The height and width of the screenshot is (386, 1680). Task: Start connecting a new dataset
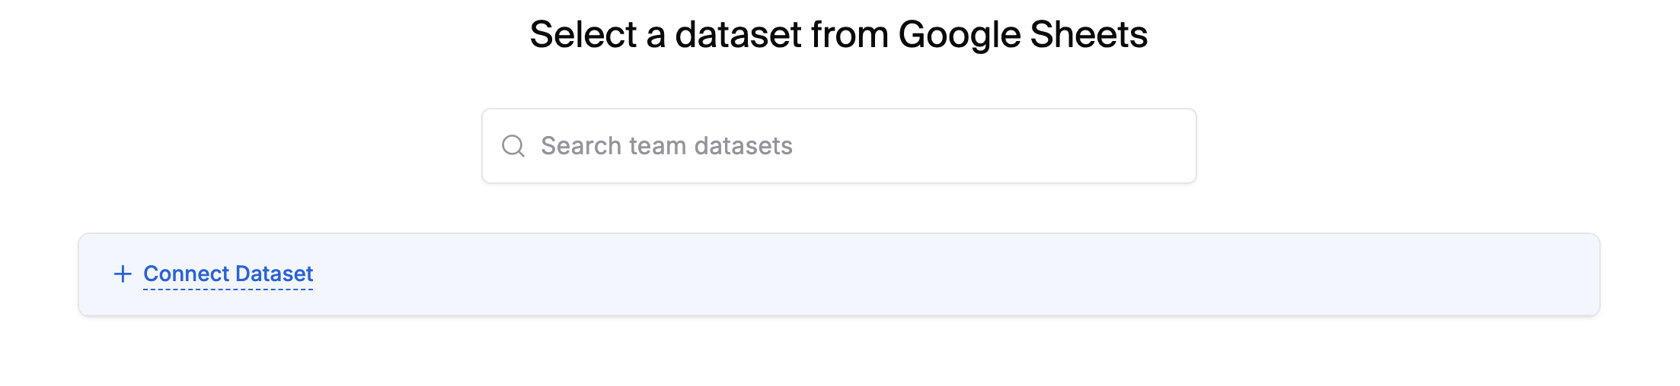pyautogui.click(x=228, y=274)
